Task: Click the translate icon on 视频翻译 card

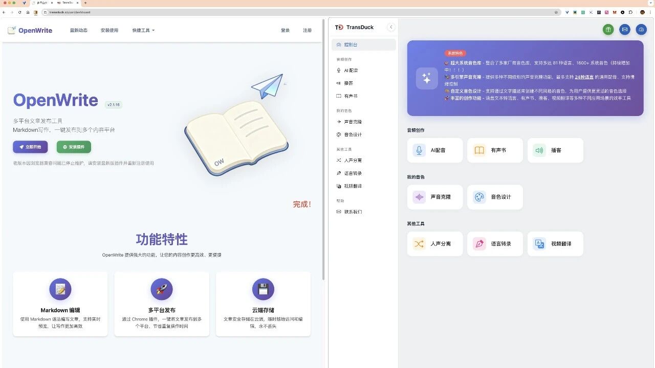Action: click(x=539, y=244)
